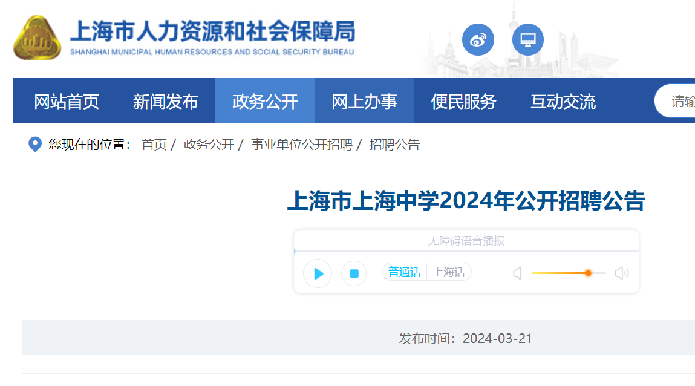Viewport: 695px width, 386px height.
Task: Open 网站首页 in the navigation bar
Action: [x=67, y=102]
